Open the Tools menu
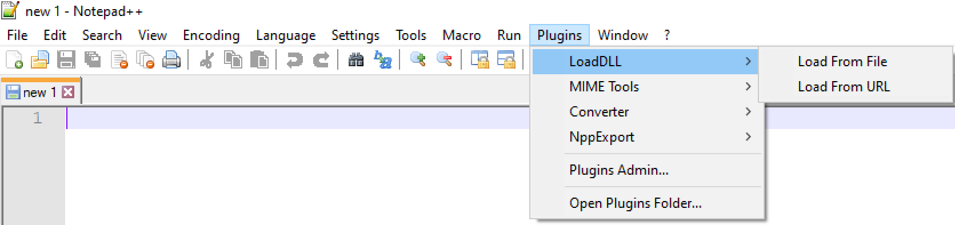Viewport: 955px width, 225px height. (x=411, y=35)
